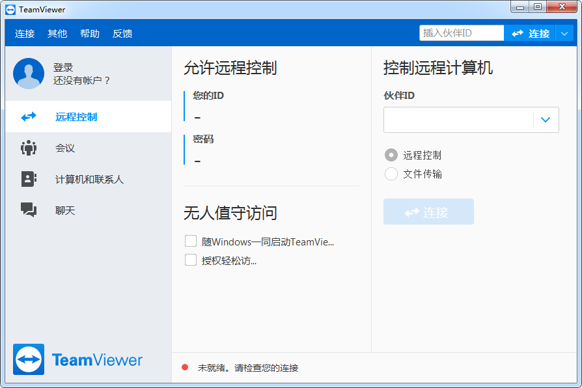Select the 远程控制 radio button
This screenshot has width=582, height=388.
click(x=391, y=155)
